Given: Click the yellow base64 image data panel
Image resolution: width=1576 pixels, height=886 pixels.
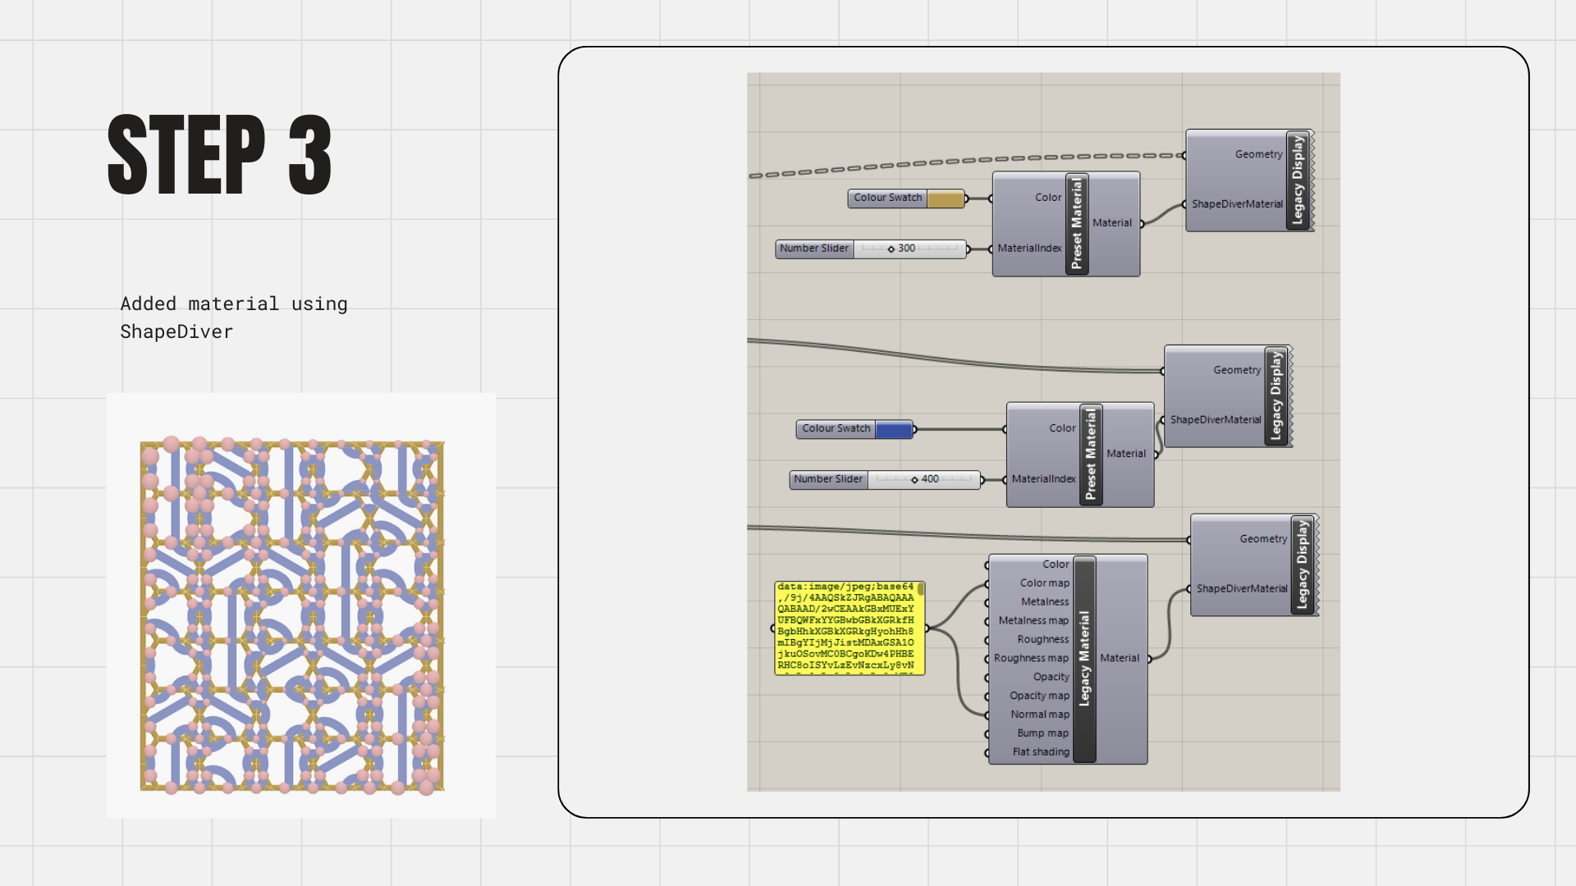Looking at the screenshot, I should 849,628.
